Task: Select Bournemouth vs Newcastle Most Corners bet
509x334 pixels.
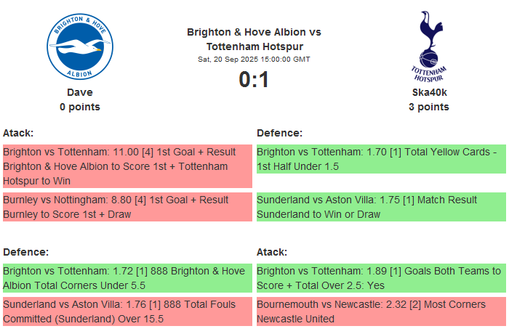Action: 380,311
